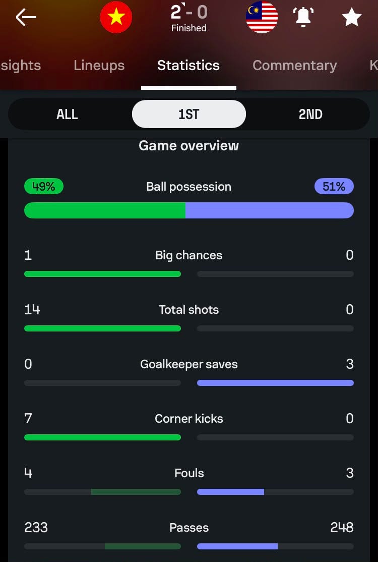The image size is (378, 562).
Task: Tap the Corner kicks label
Action: pos(189,419)
